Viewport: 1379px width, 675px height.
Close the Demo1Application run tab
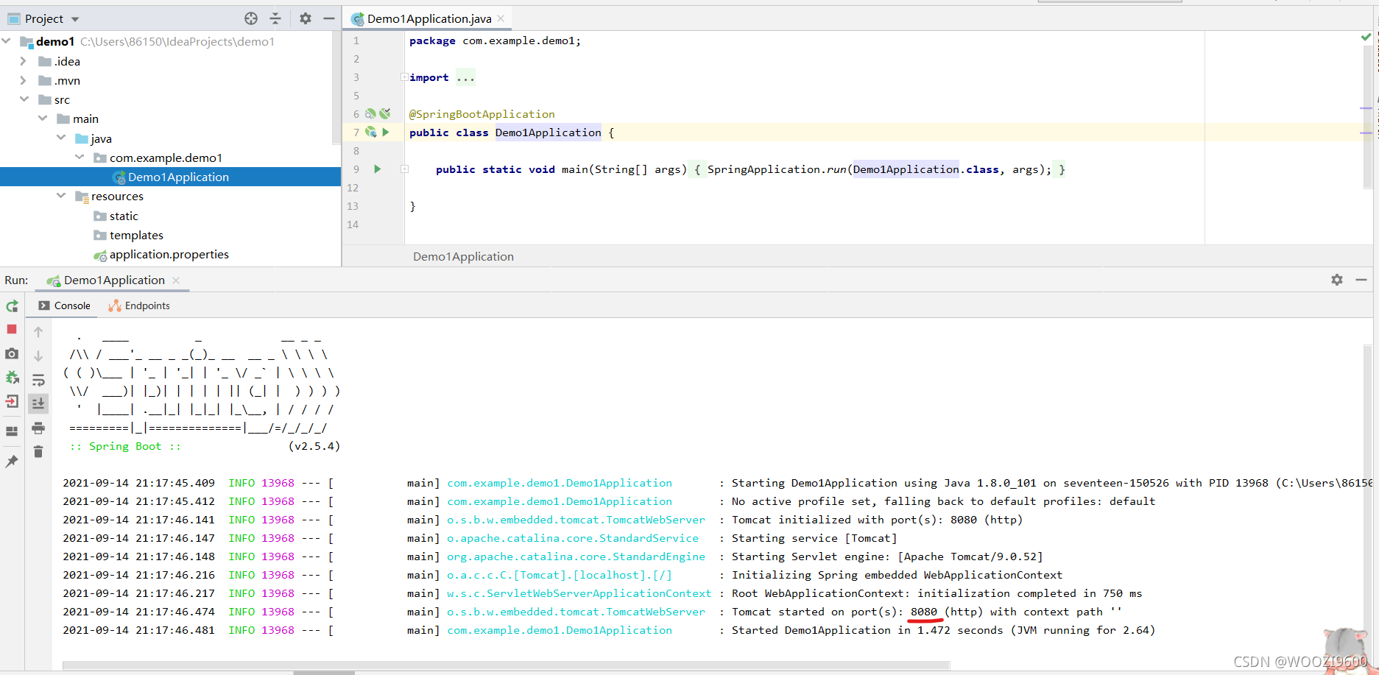pyautogui.click(x=176, y=280)
